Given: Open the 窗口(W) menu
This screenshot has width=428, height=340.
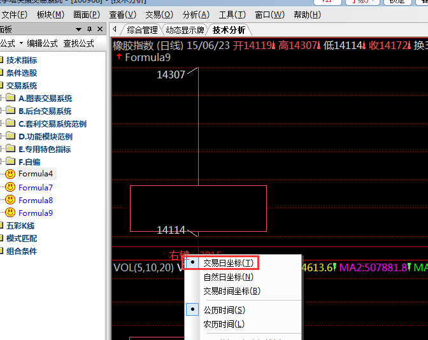Looking at the screenshot, I should pos(269,15).
